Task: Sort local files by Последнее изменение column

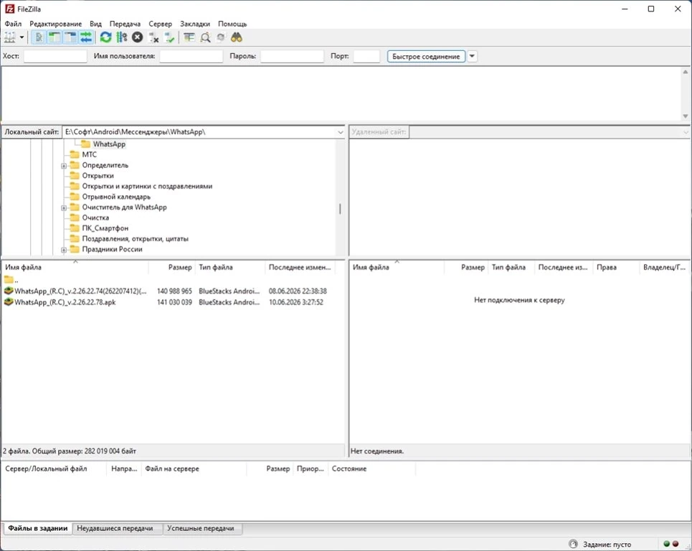Action: (x=300, y=267)
